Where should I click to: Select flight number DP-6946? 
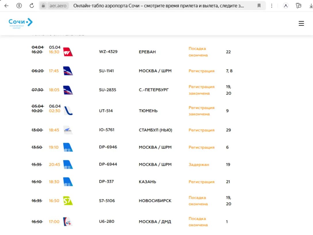[x=108, y=147]
